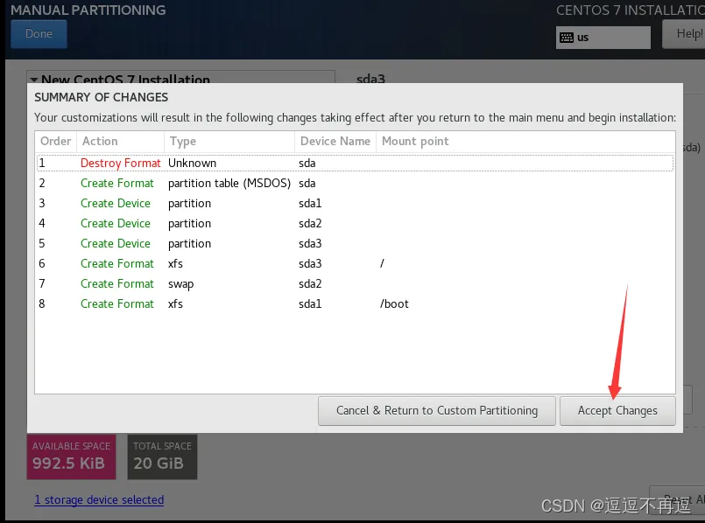
Task: Click the /boot mount point cell
Action: pyautogui.click(x=394, y=304)
